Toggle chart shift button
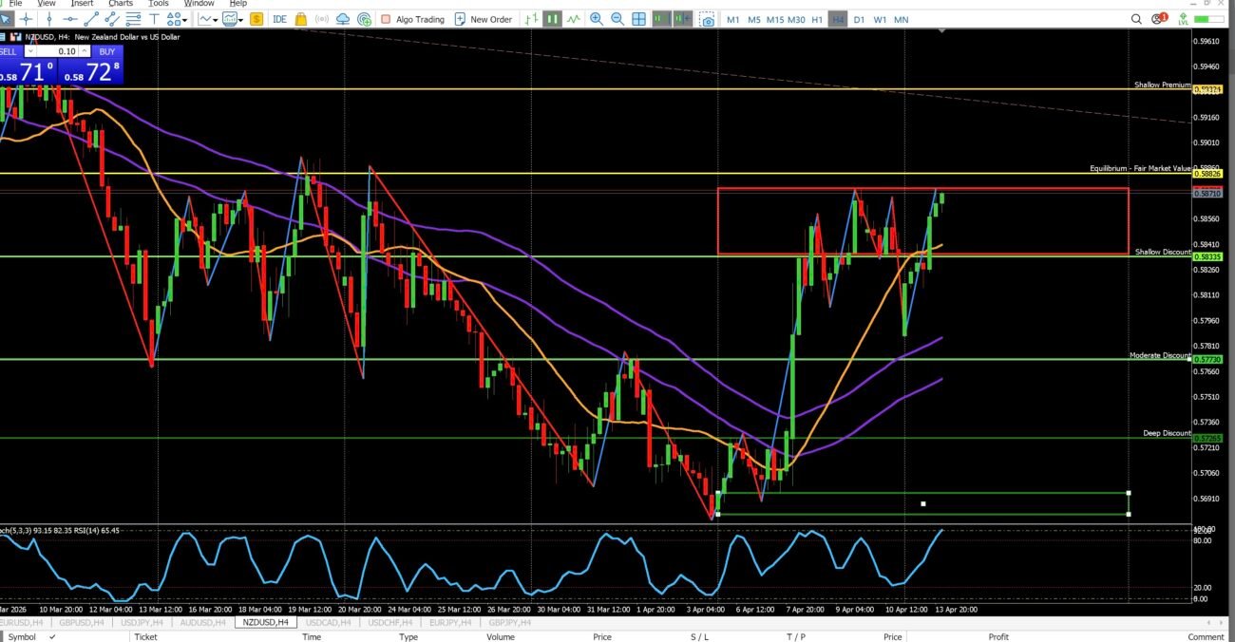 661,19
